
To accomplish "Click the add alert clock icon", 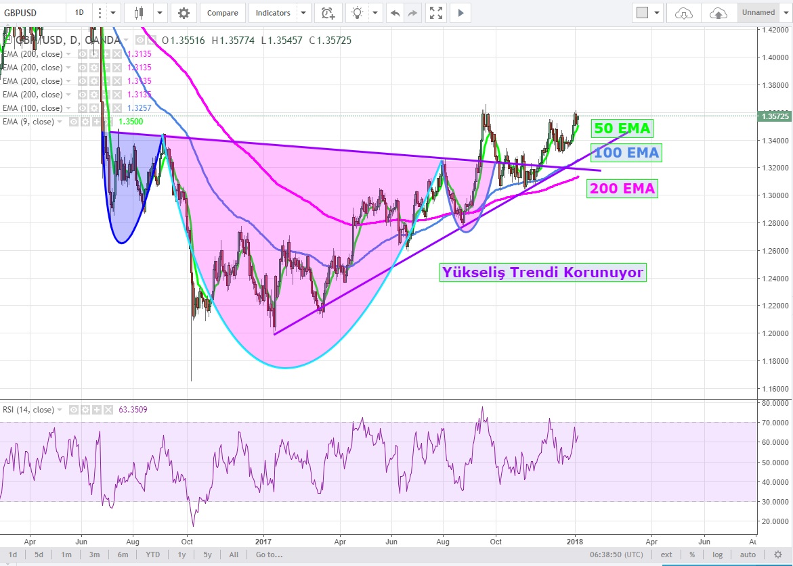I will [x=328, y=13].
